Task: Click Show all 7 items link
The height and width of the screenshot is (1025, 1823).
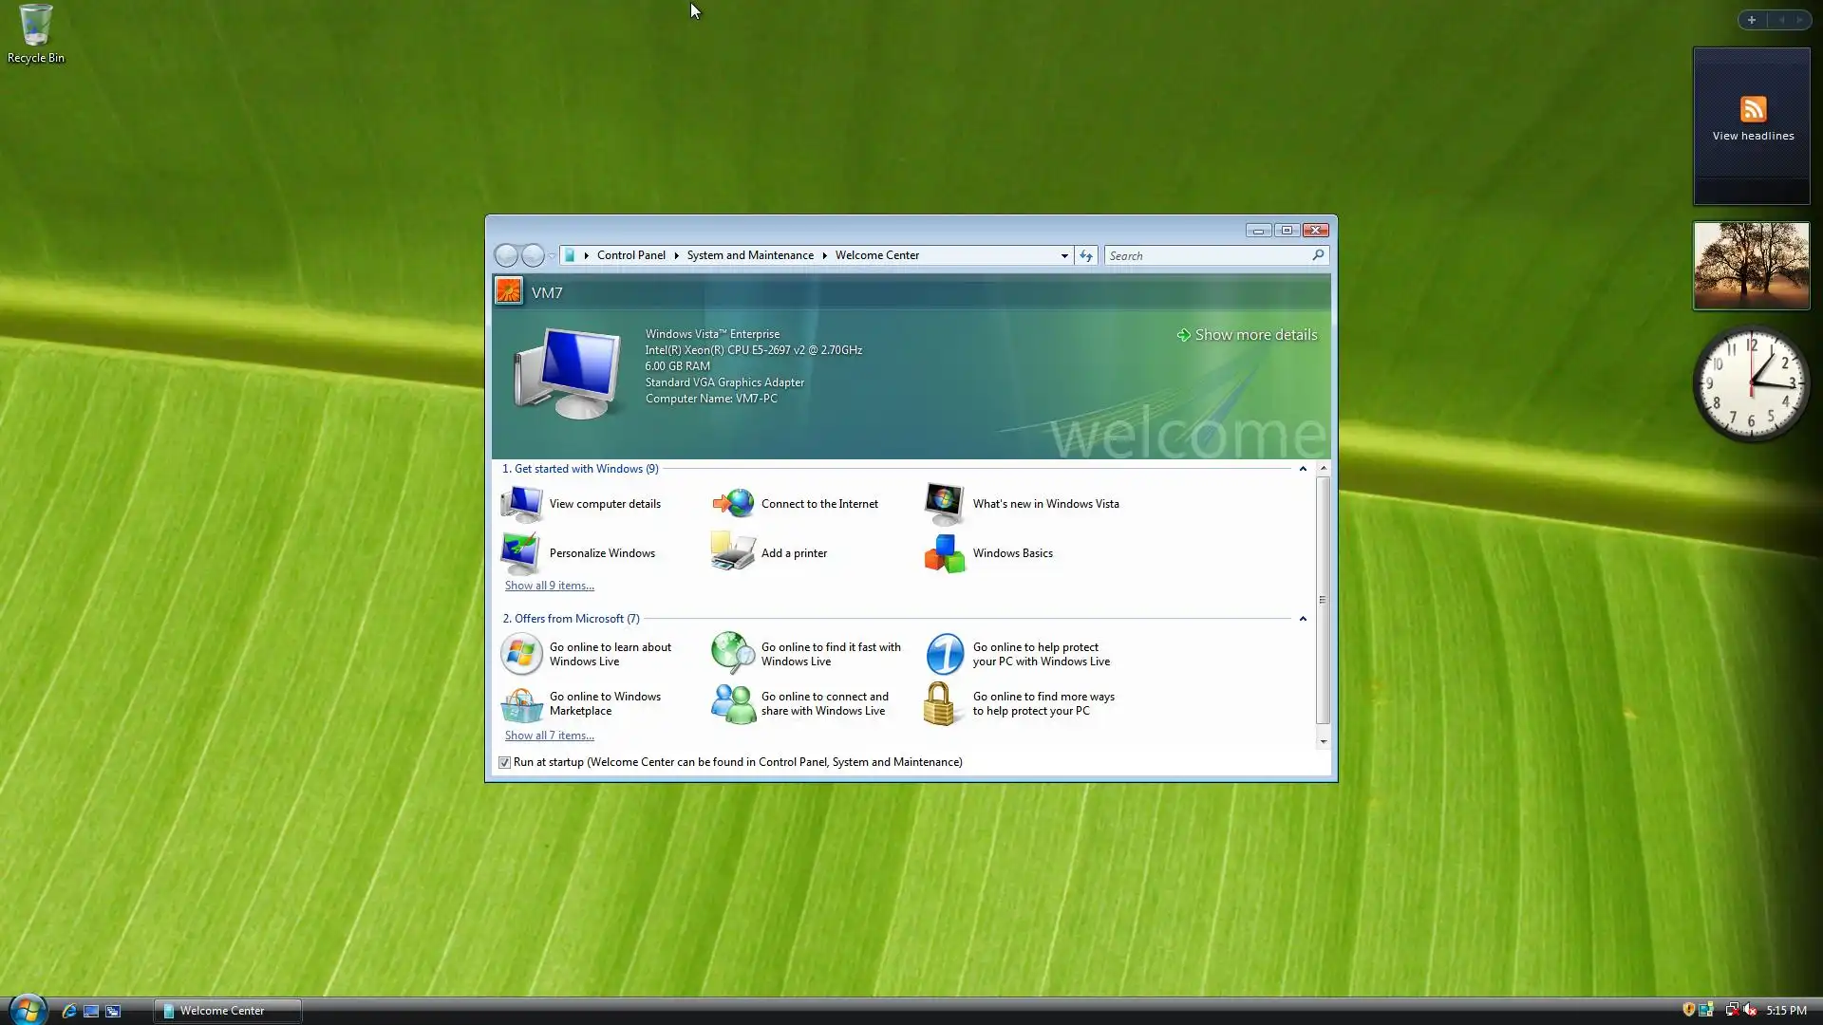Action: pos(549,736)
